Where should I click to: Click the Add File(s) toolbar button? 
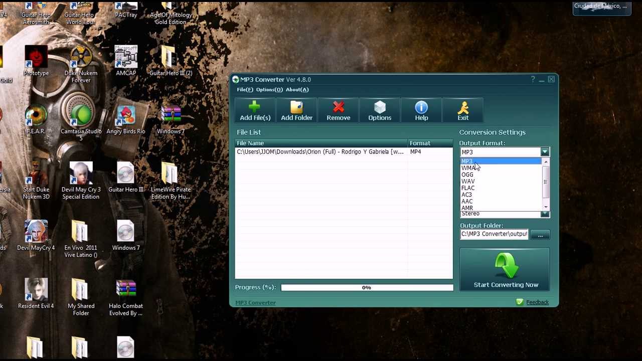(x=255, y=111)
